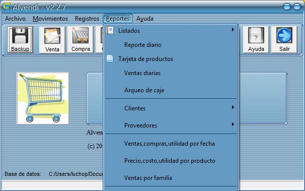Open the Venta toolbar icon
Screen dimensions: 305x191
click(52, 36)
